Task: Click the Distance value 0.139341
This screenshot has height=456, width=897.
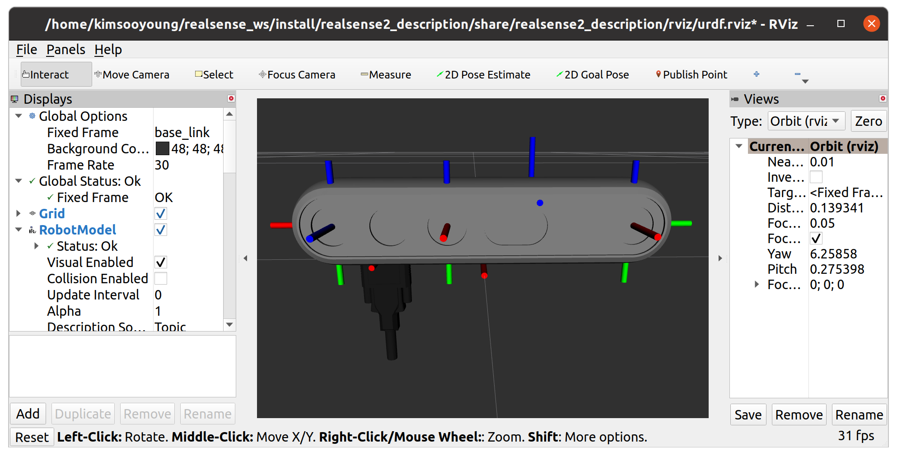Action: pyautogui.click(x=836, y=207)
